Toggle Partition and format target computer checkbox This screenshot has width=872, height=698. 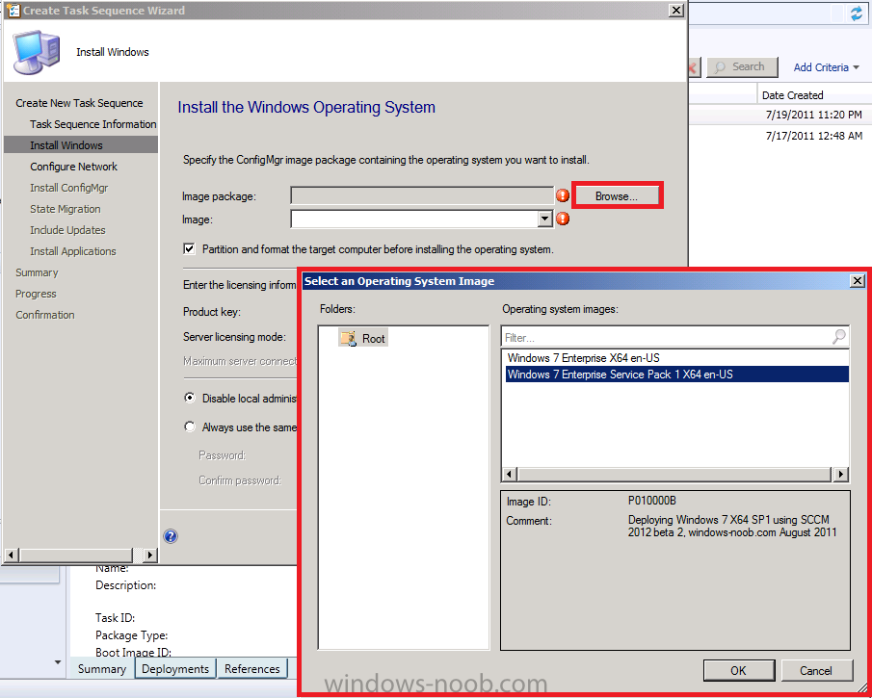pyautogui.click(x=190, y=249)
